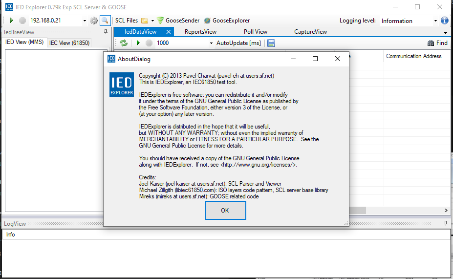Viewport: 453px width, 279px height.
Task: Click the Joel Kaiser credits line
Action: click(x=210, y=184)
